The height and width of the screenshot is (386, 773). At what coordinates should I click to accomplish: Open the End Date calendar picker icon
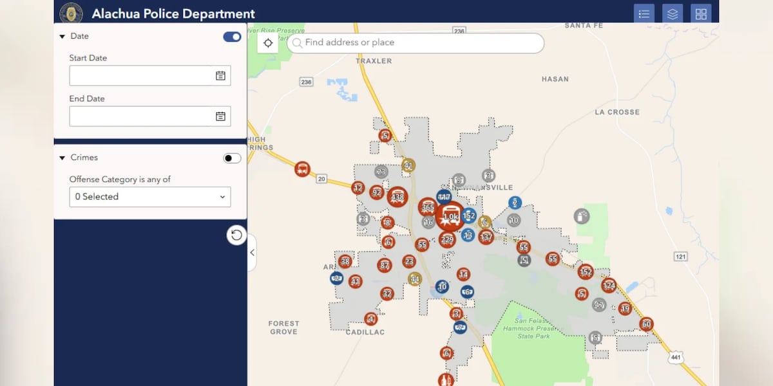coord(220,116)
